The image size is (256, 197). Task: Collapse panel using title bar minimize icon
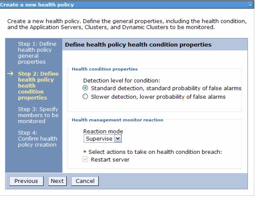click(250, 5)
